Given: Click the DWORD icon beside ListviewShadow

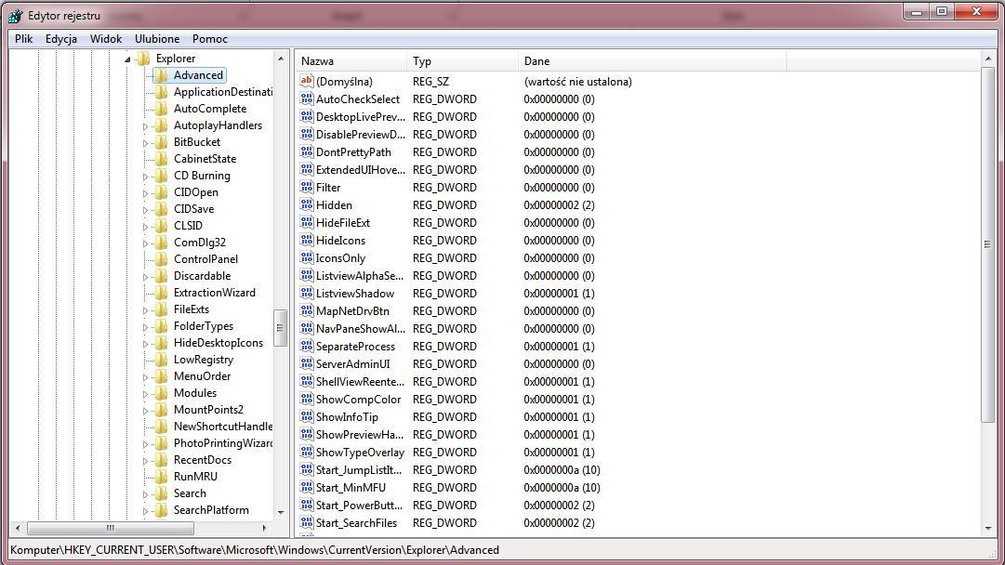Looking at the screenshot, I should pos(307,293).
